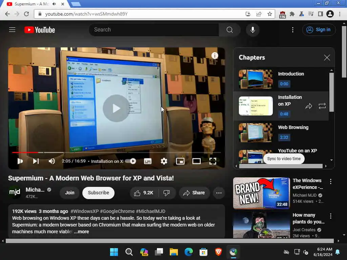347x260 pixels.
Task: Subscribe to the channel
Action: click(x=98, y=193)
